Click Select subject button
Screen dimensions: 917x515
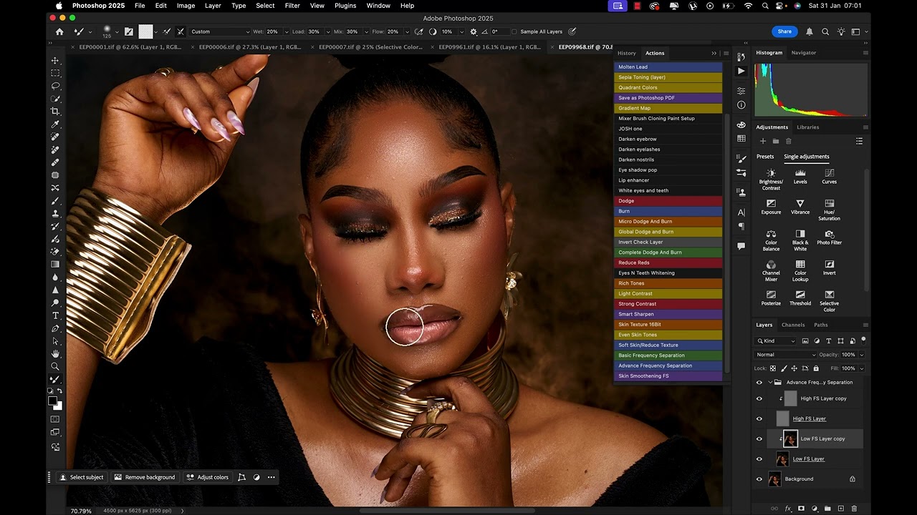tap(81, 477)
